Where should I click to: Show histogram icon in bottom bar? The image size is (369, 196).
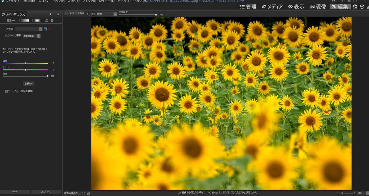[88, 193]
